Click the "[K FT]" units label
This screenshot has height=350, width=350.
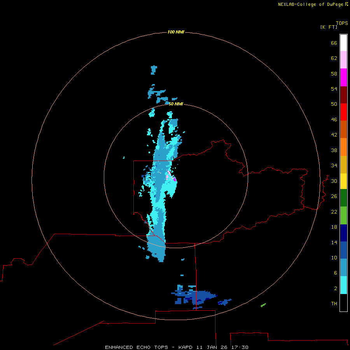tap(329, 27)
